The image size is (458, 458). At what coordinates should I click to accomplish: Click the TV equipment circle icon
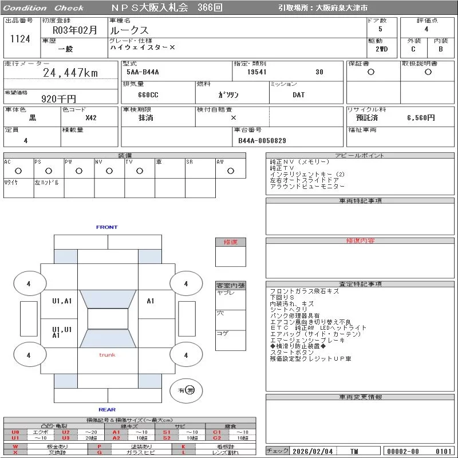(140, 171)
